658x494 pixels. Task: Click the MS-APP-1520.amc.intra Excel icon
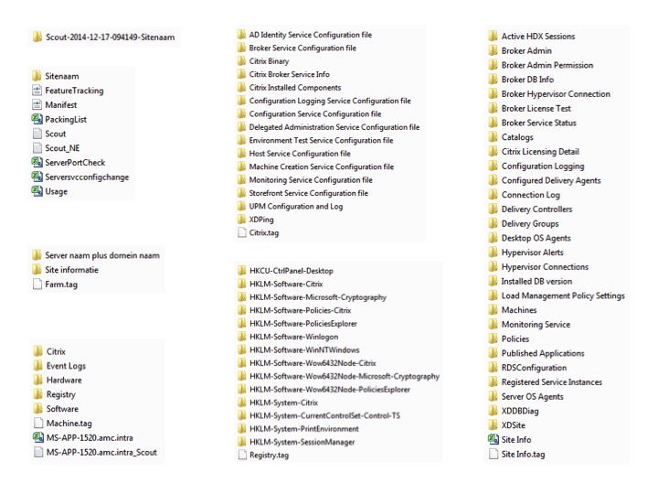pos(38,437)
